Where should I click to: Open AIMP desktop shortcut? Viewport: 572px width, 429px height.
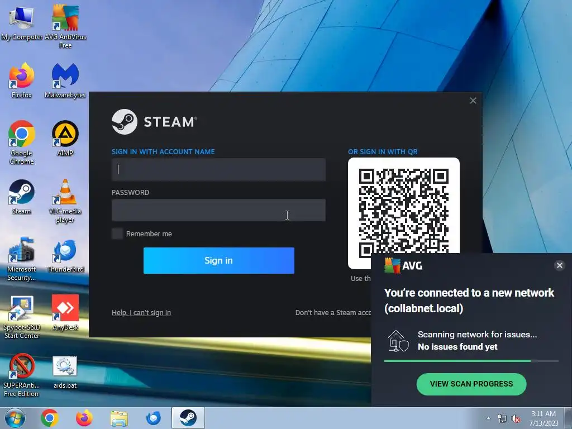coord(65,138)
